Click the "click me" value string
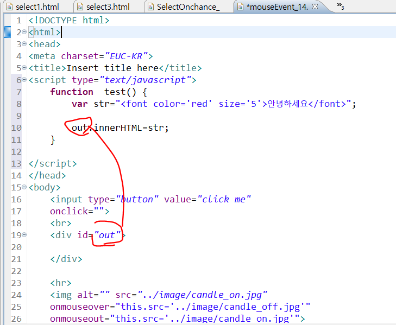Screen dimensions: 396x325 tap(224, 199)
